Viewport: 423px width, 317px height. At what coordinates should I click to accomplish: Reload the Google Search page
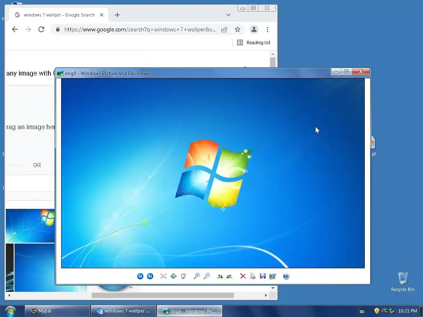(x=41, y=29)
